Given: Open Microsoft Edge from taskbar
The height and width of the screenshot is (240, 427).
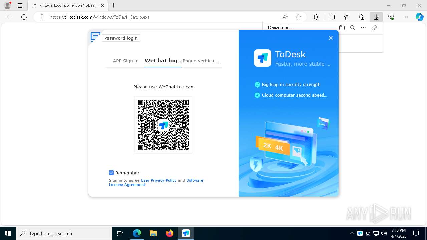Looking at the screenshot, I should pos(137,233).
